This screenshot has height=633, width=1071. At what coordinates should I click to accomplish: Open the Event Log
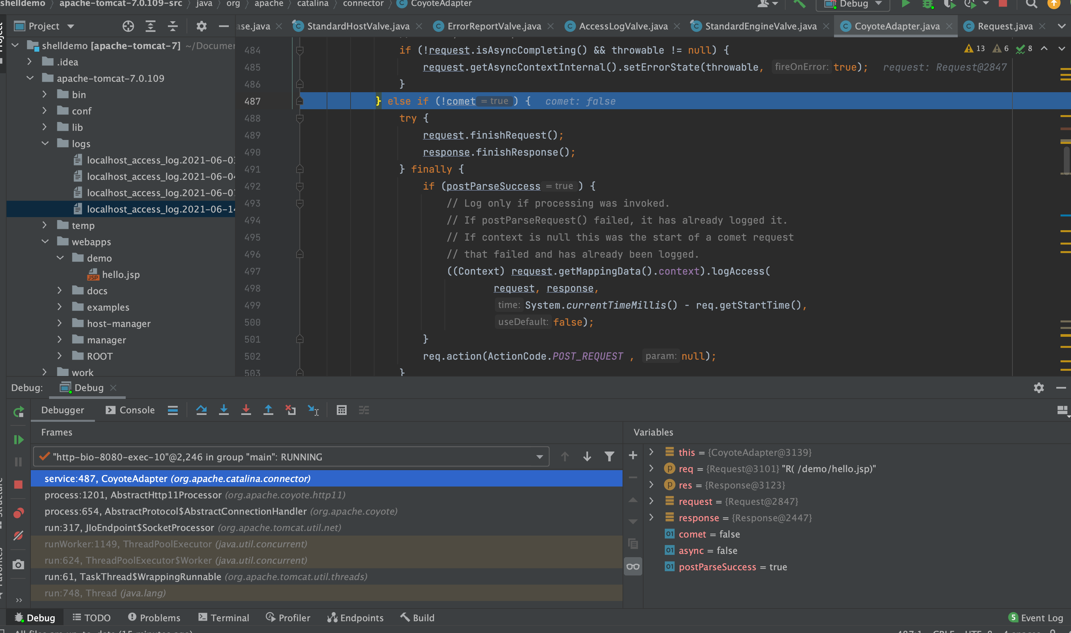[x=1036, y=618]
